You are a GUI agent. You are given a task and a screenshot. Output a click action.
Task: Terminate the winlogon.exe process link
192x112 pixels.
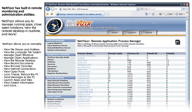pyautogui.click(x=84, y=65)
